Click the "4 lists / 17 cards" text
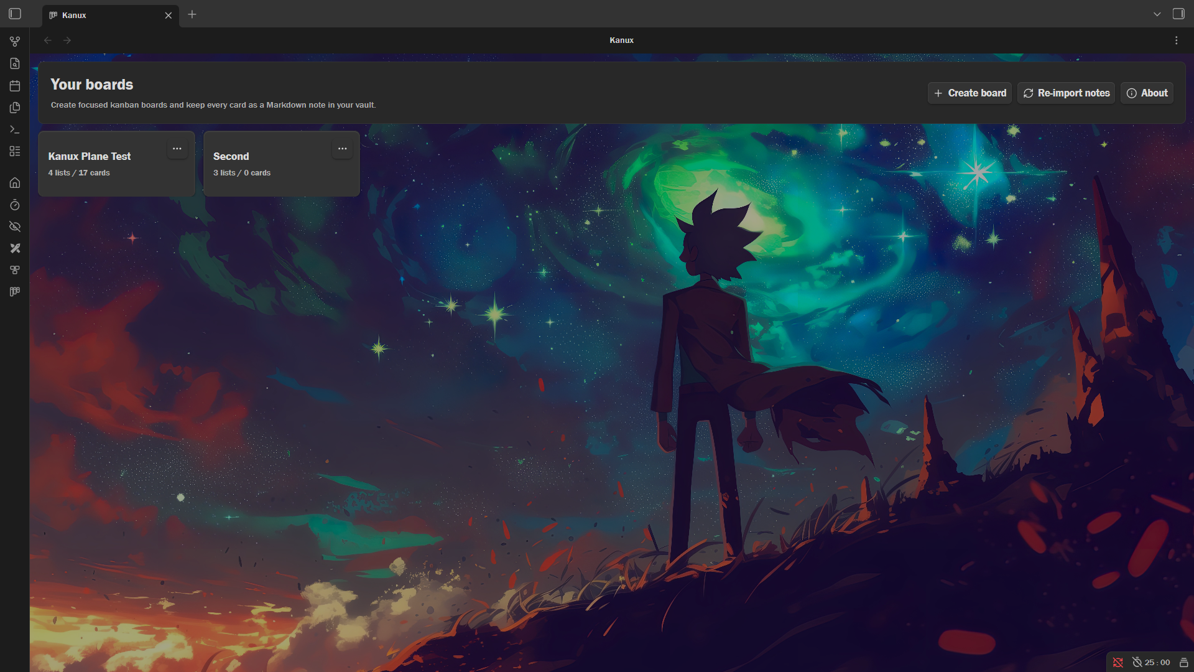Viewport: 1194px width, 672px height. [x=79, y=173]
